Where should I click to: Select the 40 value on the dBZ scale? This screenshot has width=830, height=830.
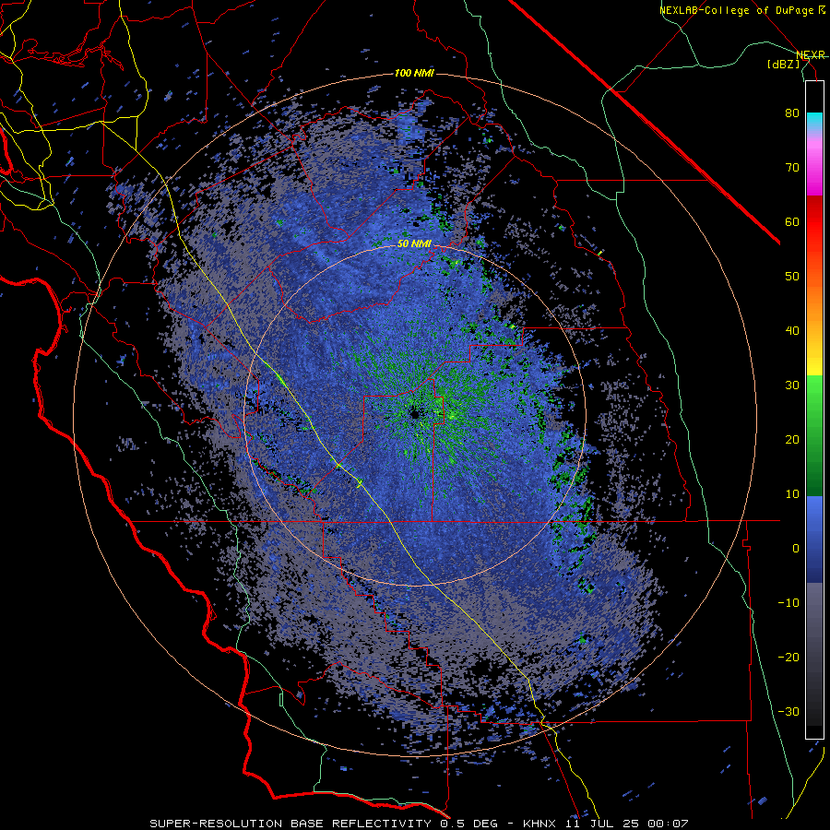(792, 331)
